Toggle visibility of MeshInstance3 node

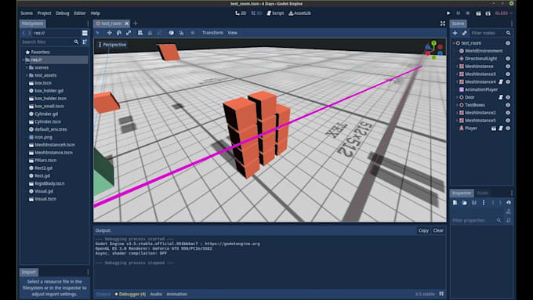pyautogui.click(x=508, y=74)
